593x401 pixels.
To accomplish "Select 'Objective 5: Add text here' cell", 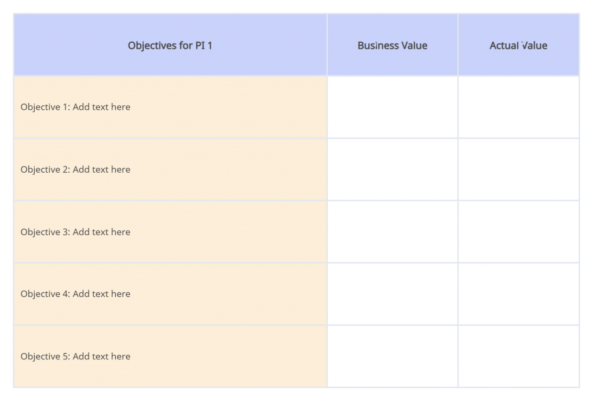I will pos(170,356).
